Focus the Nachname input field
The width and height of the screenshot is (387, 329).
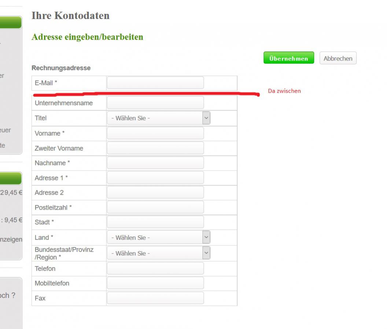155,163
